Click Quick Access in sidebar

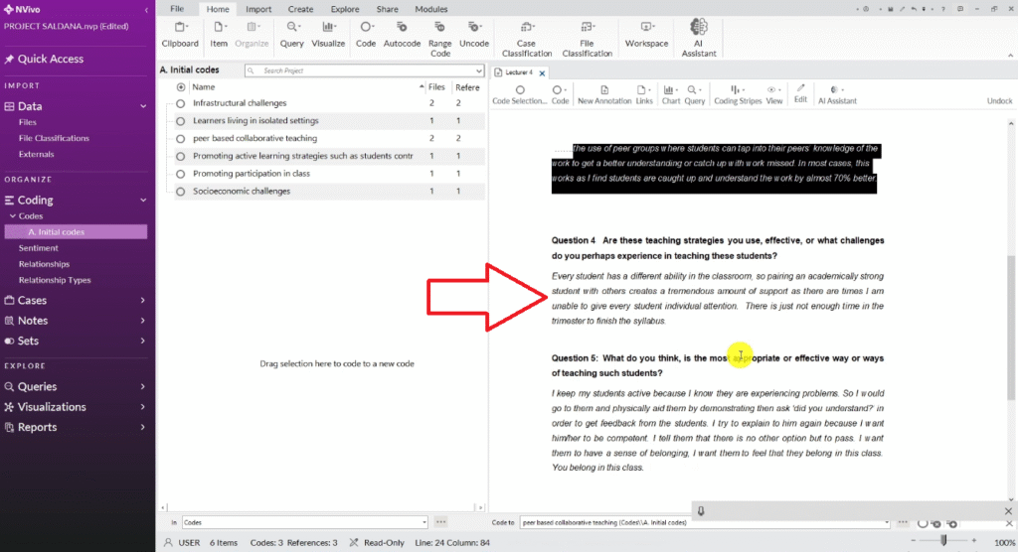coord(50,59)
